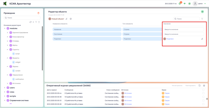Image resolution: width=209 pixels, height=108 pixels.
Task: Edit the Подкласс value with pencil icon
Action: (202, 39)
